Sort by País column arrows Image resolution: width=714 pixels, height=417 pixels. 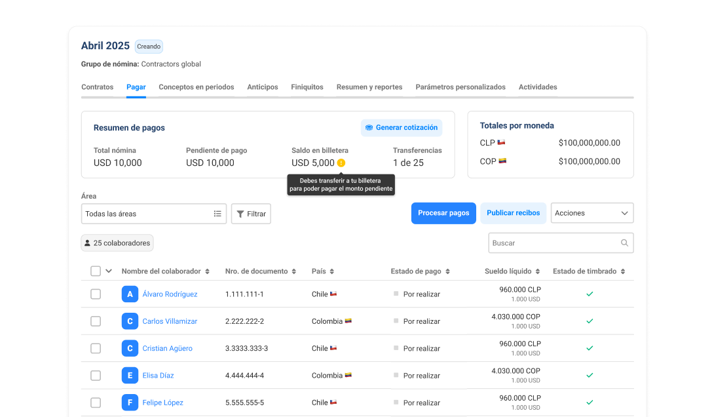coord(331,271)
